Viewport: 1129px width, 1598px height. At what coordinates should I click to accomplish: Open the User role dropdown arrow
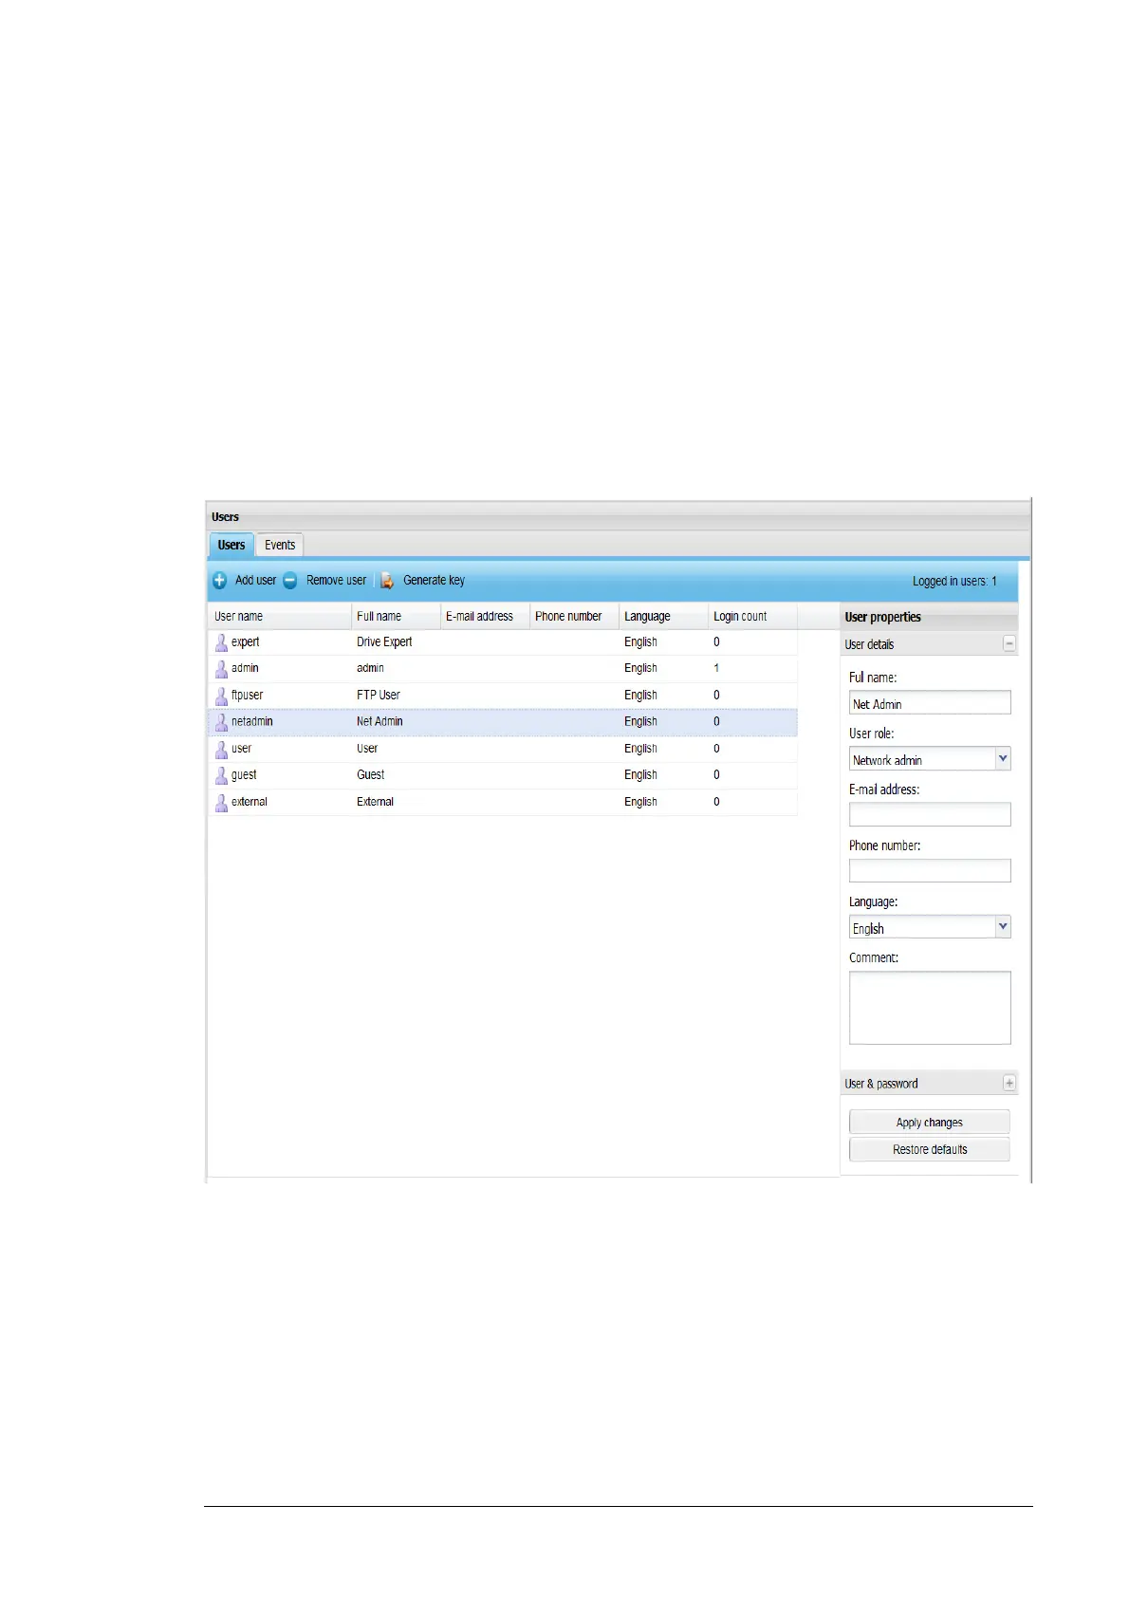(1003, 758)
